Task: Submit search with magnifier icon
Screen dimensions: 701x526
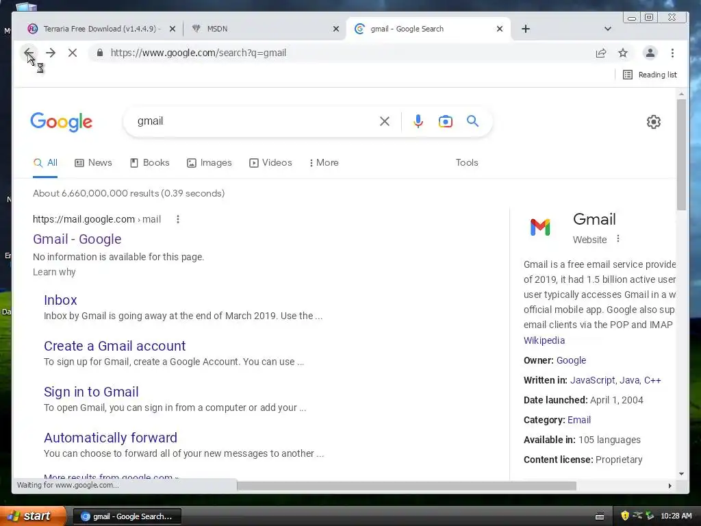Action: pos(472,121)
